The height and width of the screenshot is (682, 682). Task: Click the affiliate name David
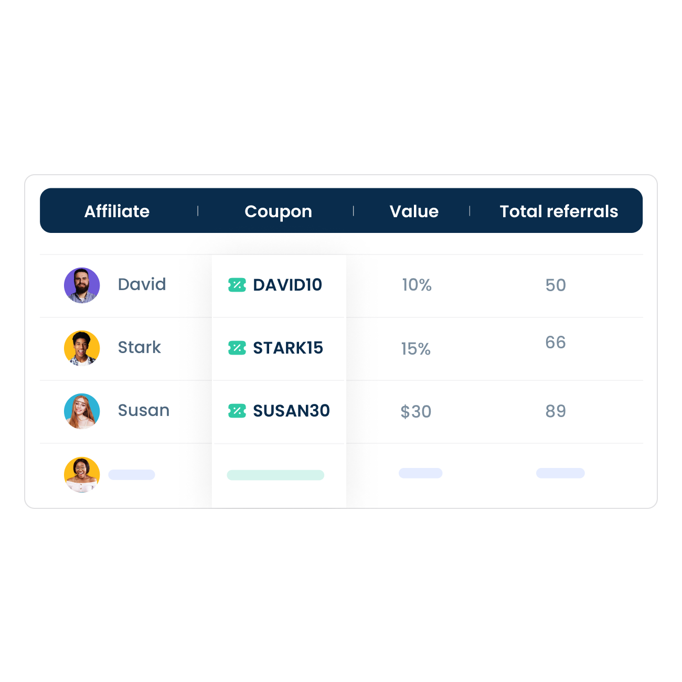point(142,284)
